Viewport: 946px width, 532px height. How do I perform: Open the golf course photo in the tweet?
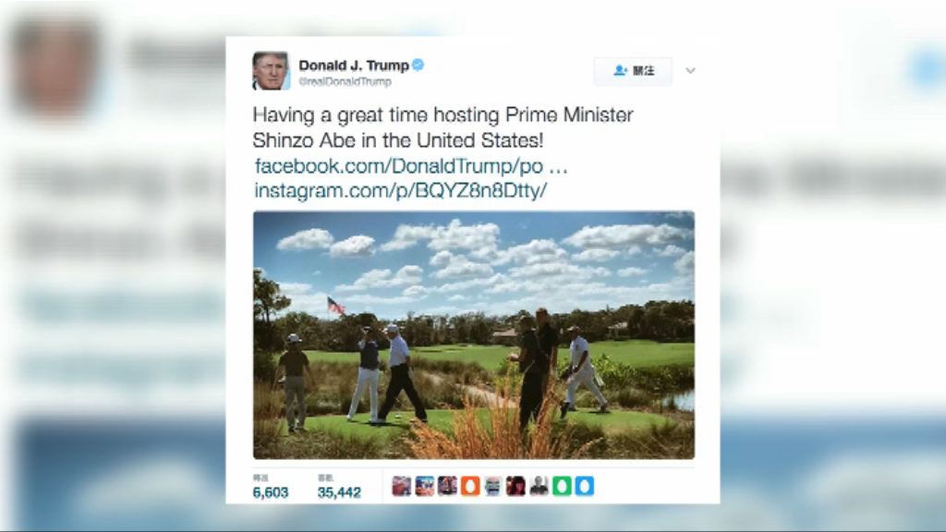click(x=474, y=334)
